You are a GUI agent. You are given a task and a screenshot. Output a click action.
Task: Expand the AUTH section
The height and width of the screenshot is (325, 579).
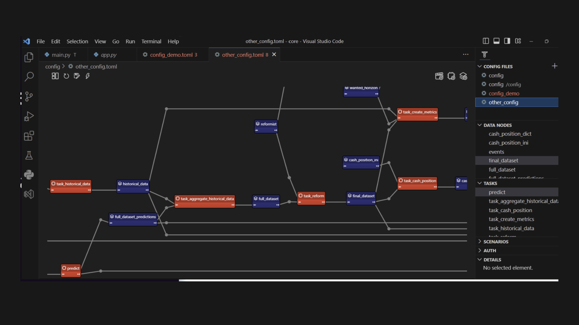click(489, 251)
